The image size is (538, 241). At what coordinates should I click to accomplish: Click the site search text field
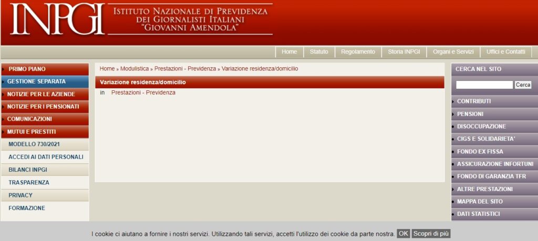click(484, 85)
